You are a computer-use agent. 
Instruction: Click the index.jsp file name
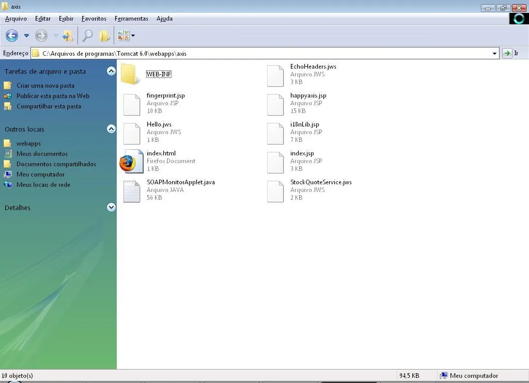(x=302, y=153)
